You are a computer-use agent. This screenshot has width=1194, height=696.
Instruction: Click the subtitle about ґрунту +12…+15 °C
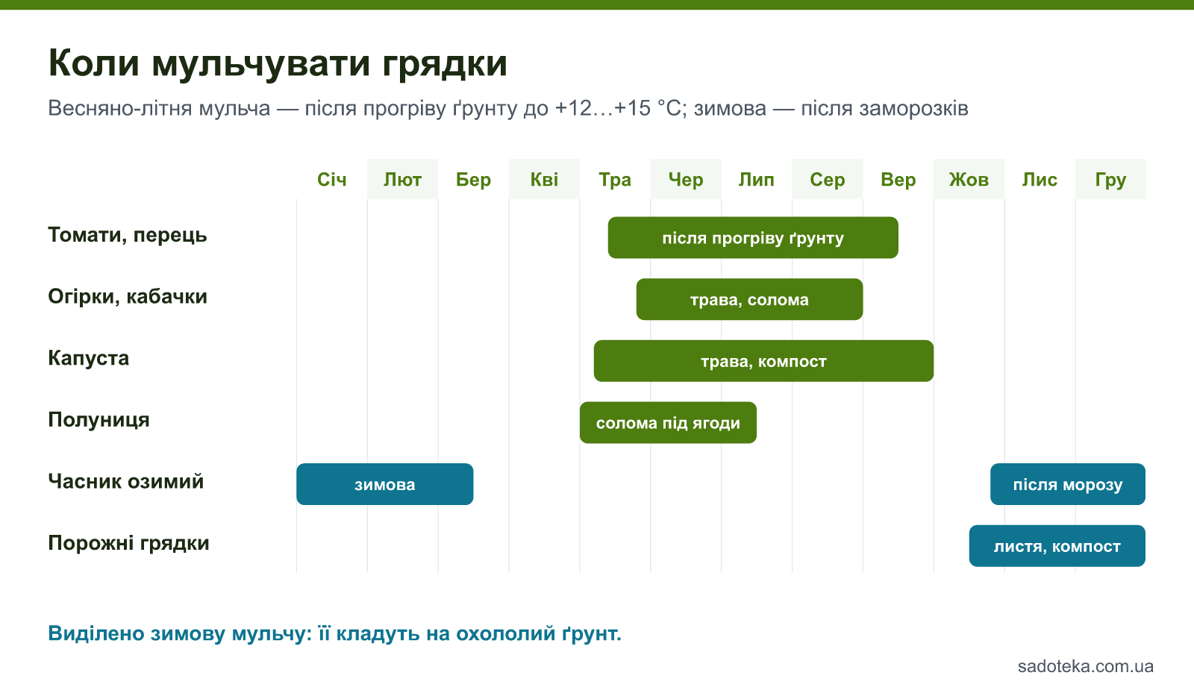[508, 109]
